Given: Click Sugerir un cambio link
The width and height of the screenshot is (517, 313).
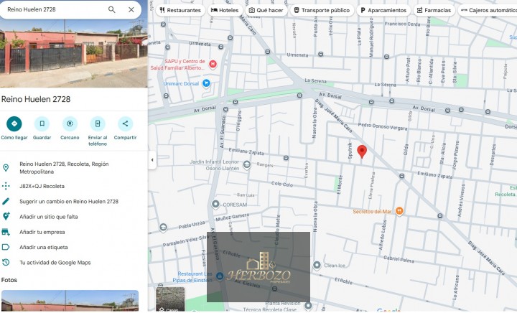Looking at the screenshot, I should click(69, 202).
